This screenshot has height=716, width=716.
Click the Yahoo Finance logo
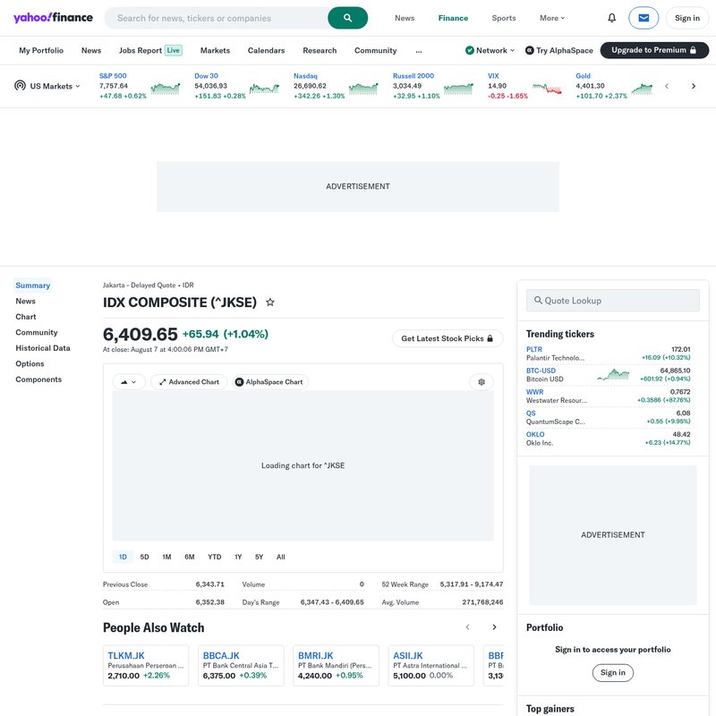pyautogui.click(x=53, y=18)
